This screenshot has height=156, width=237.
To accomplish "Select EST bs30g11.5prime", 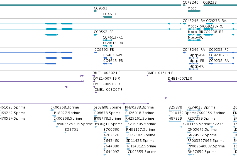I will point(96,127).
